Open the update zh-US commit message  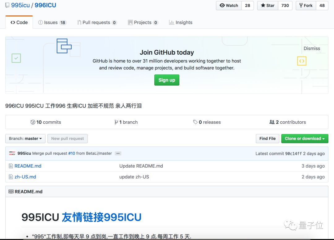(134, 177)
